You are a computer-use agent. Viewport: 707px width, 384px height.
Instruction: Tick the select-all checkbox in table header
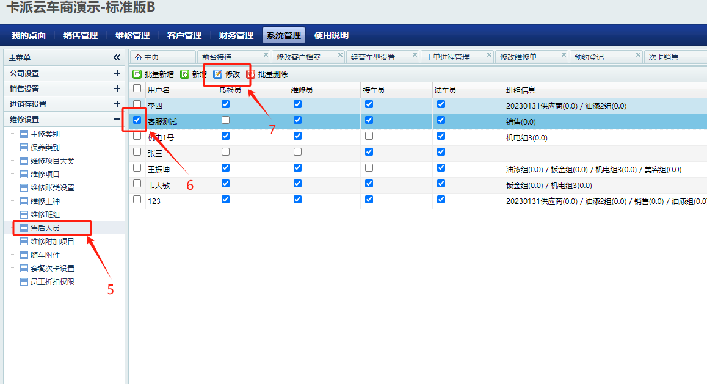tap(137, 89)
